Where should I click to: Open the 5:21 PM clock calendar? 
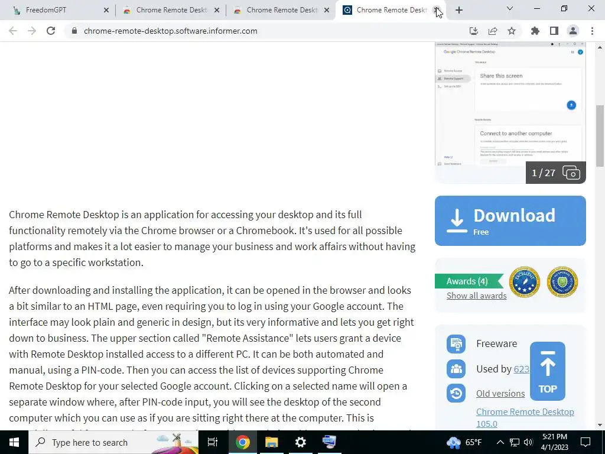coord(554,442)
